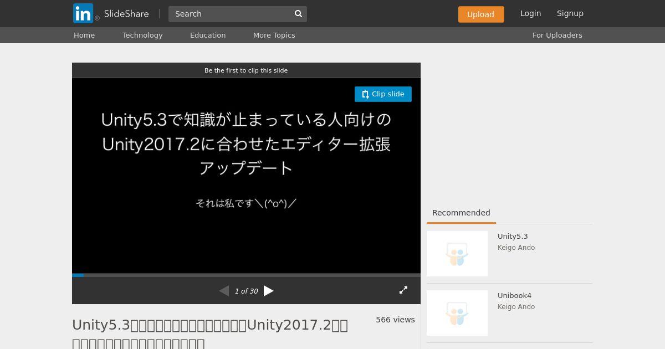Open the Technology menu item
Image resolution: width=665 pixels, height=349 pixels.
pos(142,35)
